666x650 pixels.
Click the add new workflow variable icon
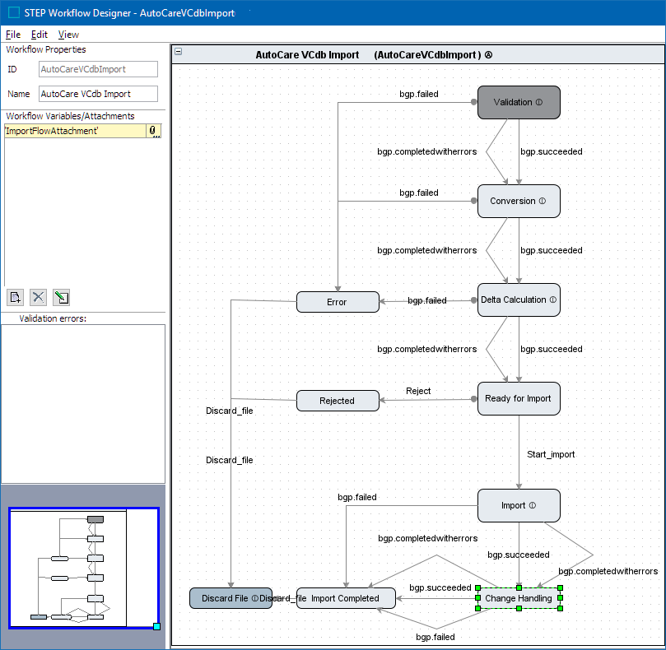[16, 297]
